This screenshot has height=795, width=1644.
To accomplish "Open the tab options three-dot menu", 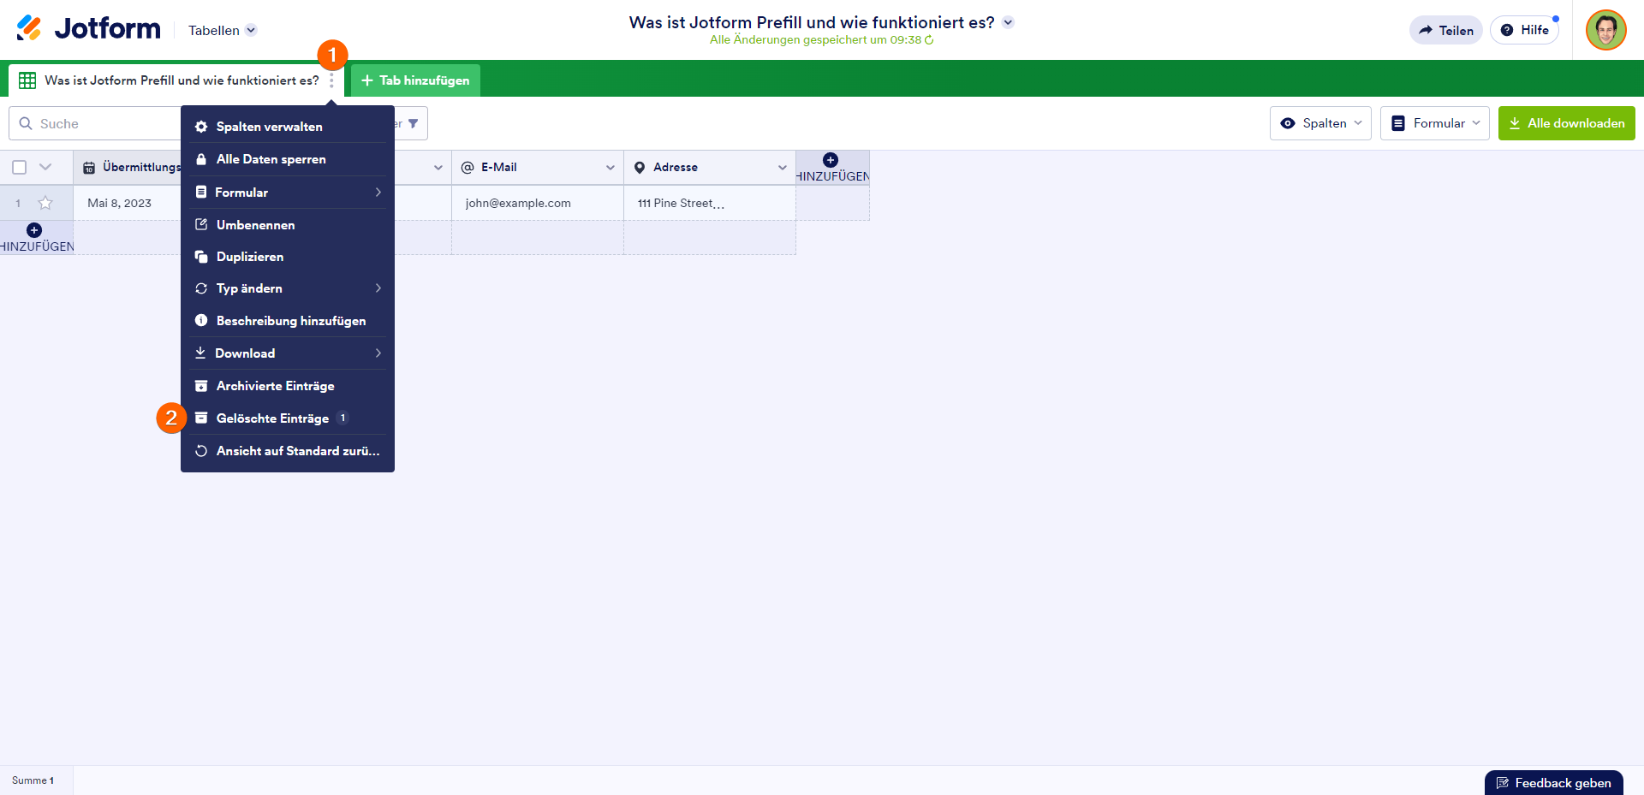I will (x=331, y=80).
